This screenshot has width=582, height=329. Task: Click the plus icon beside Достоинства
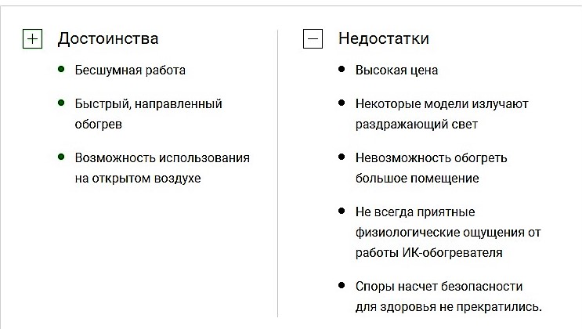(32, 39)
